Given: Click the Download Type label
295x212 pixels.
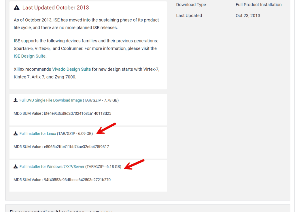Looking at the screenshot, I should (x=191, y=5).
